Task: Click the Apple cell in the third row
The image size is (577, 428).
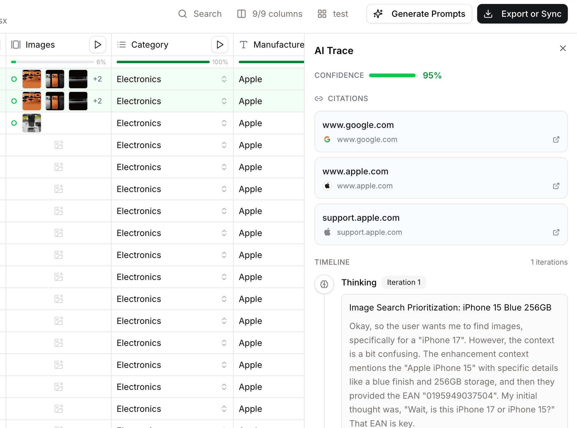Action: [269, 123]
